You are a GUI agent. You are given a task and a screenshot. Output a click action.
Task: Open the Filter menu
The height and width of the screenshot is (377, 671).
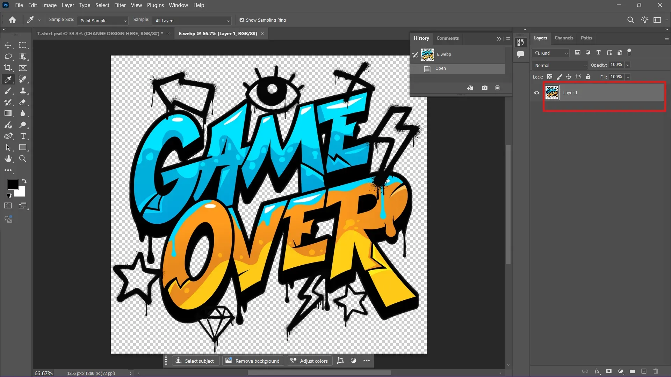tap(120, 5)
